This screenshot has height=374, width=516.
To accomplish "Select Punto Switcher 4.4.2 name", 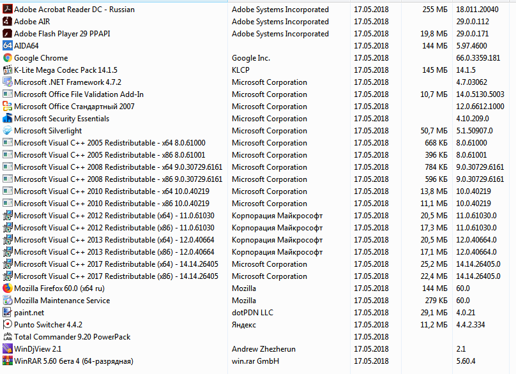I will pyautogui.click(x=48, y=325).
